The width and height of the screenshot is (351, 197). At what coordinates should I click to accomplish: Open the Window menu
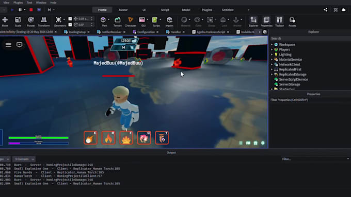pos(41,3)
